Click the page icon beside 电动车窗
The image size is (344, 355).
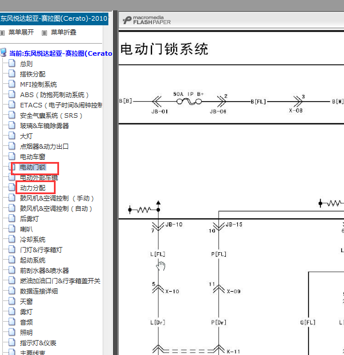point(12,156)
